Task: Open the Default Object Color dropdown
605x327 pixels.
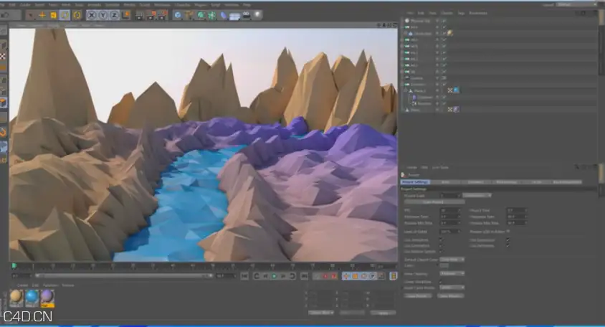Action: [x=452, y=260]
